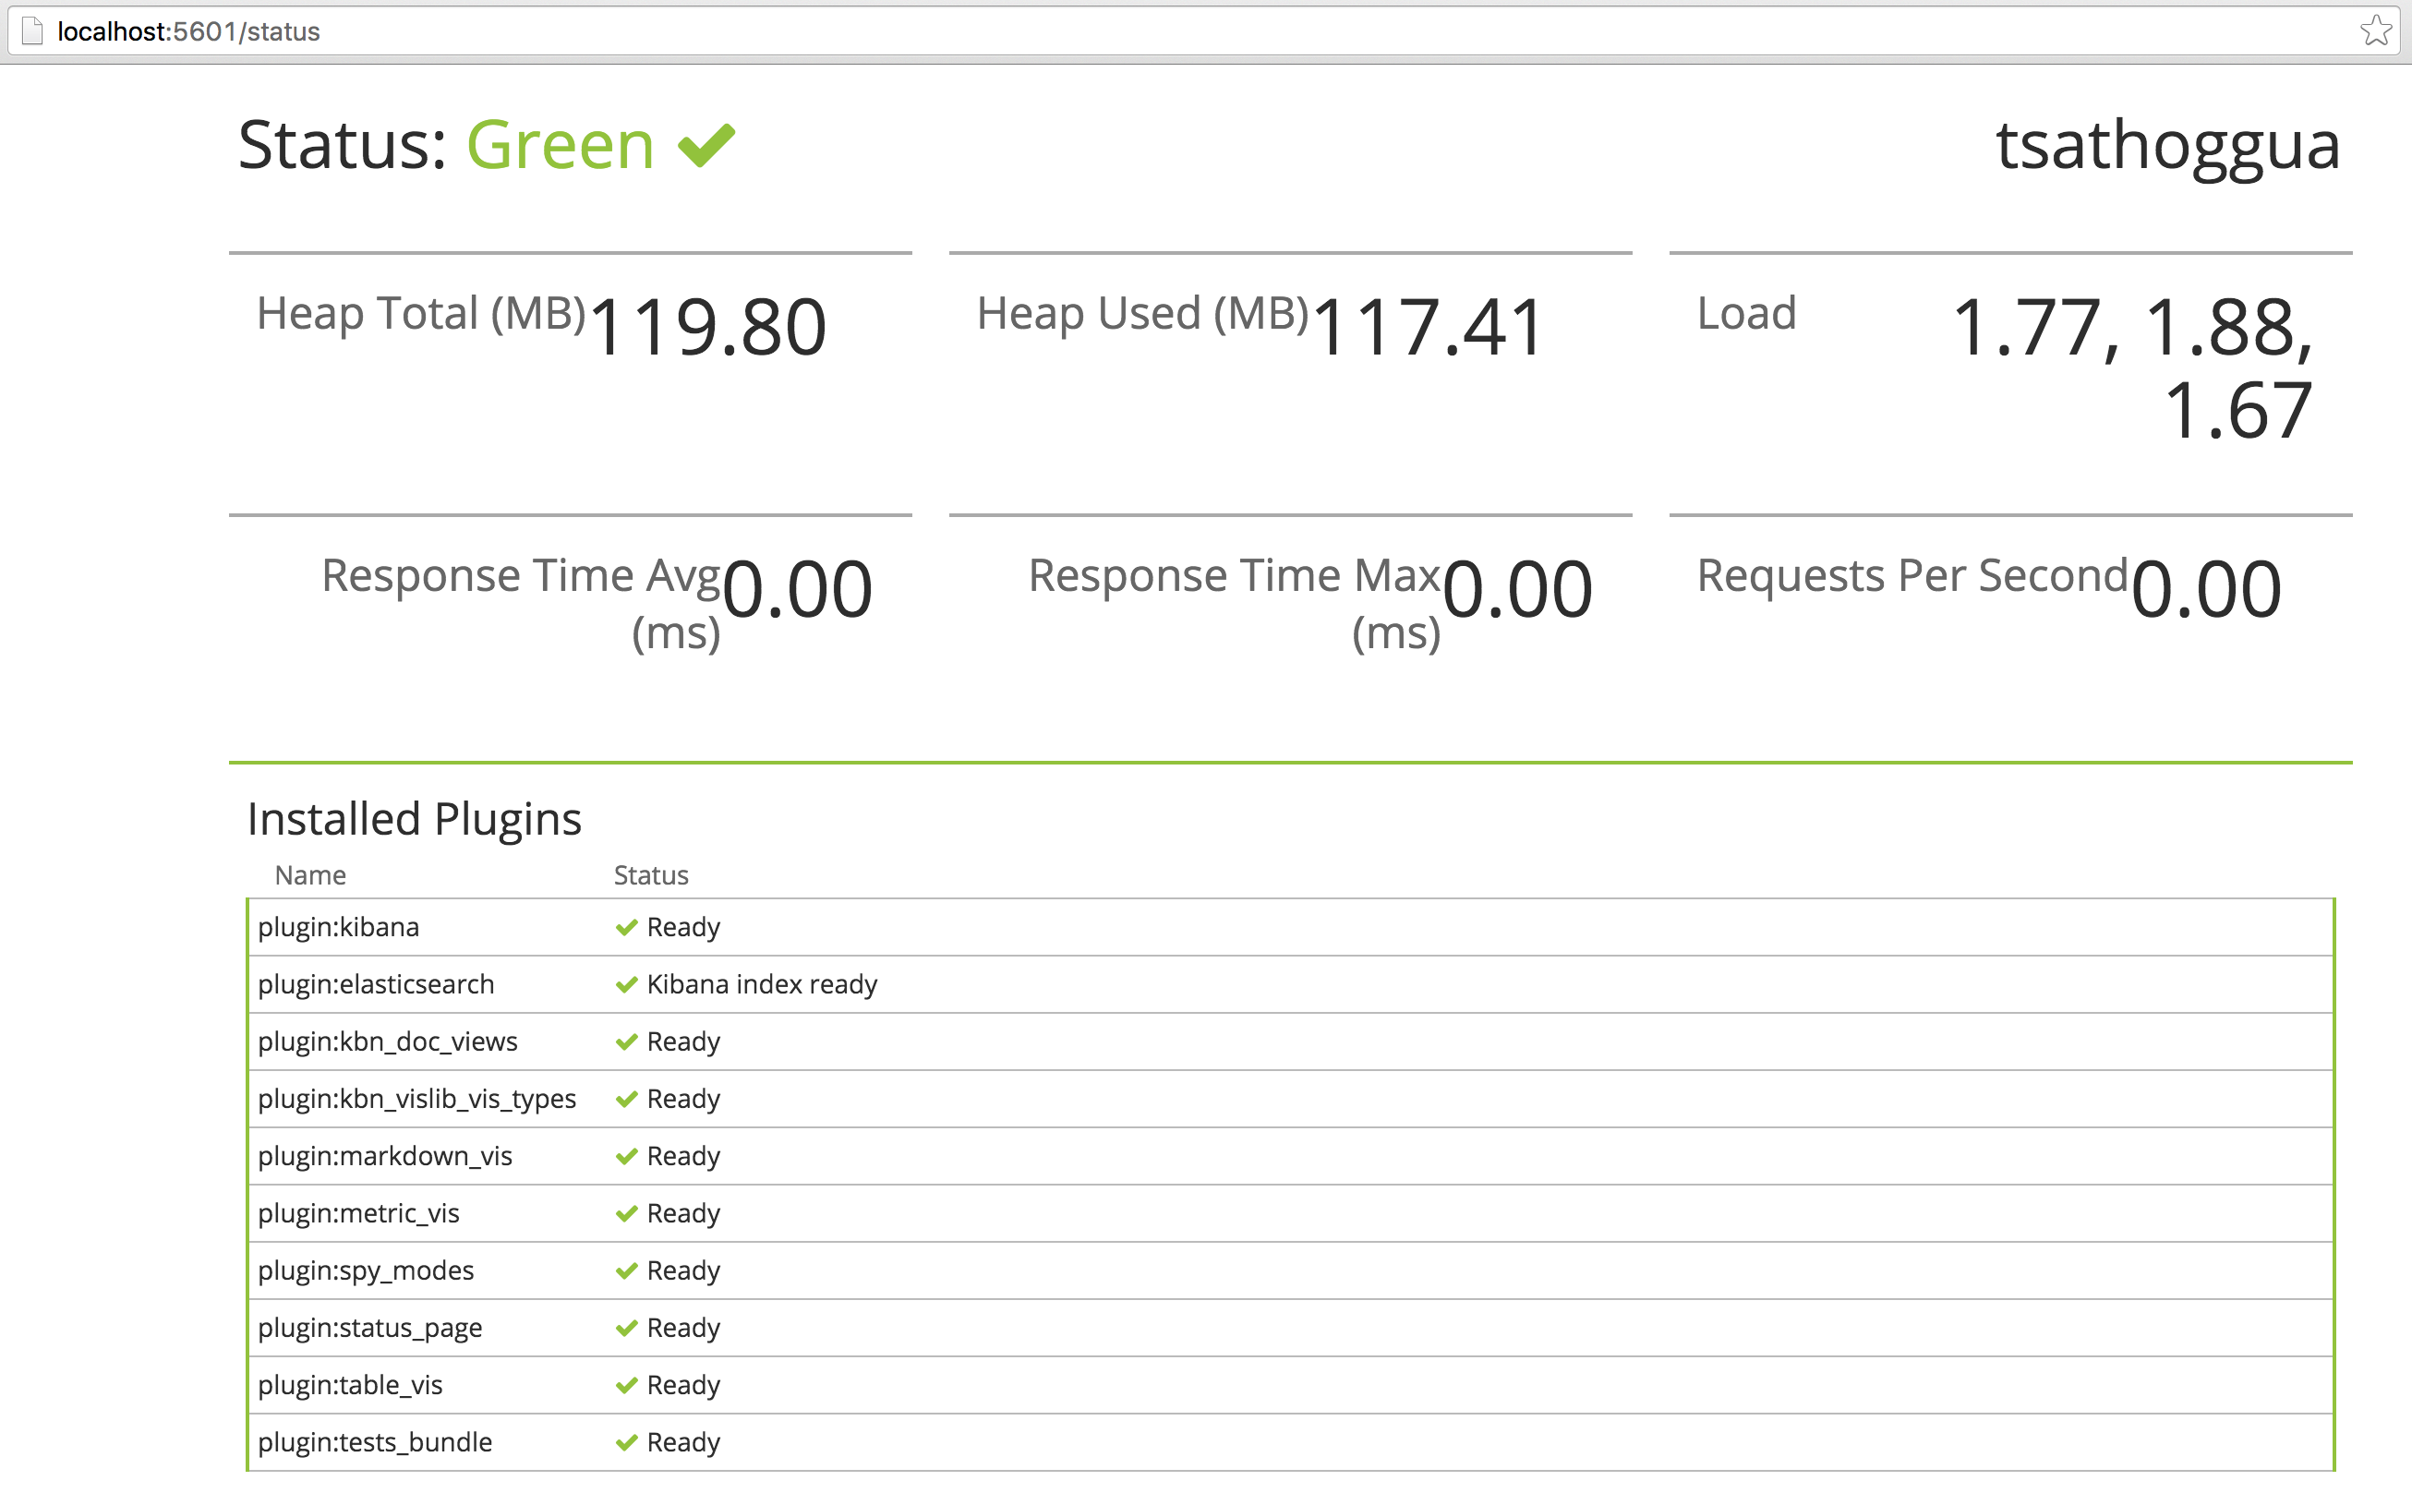2412x1505 pixels.
Task: Select the plugin:kbn_vislib_vis_types row name
Action: pos(416,1099)
